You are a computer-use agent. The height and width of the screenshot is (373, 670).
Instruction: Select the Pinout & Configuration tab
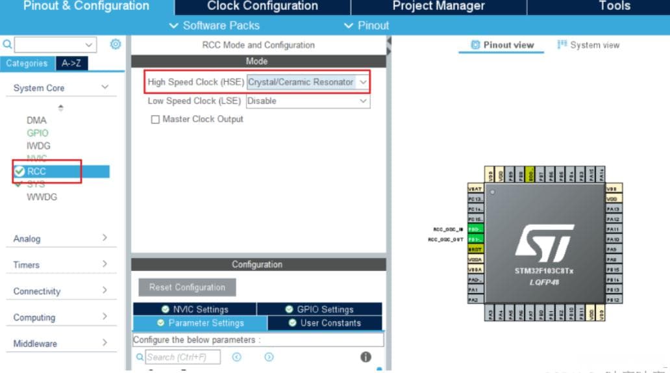[86, 7]
